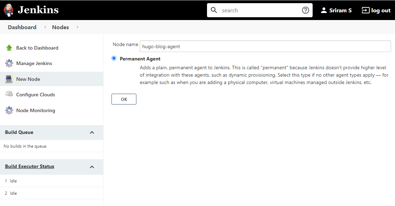Expand the Nodes breadcrumb dropdown arrow
This screenshot has height=206, width=395.
tap(77, 27)
